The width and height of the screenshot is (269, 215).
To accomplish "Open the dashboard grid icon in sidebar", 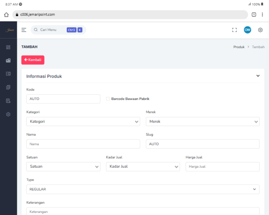I will point(8,47).
